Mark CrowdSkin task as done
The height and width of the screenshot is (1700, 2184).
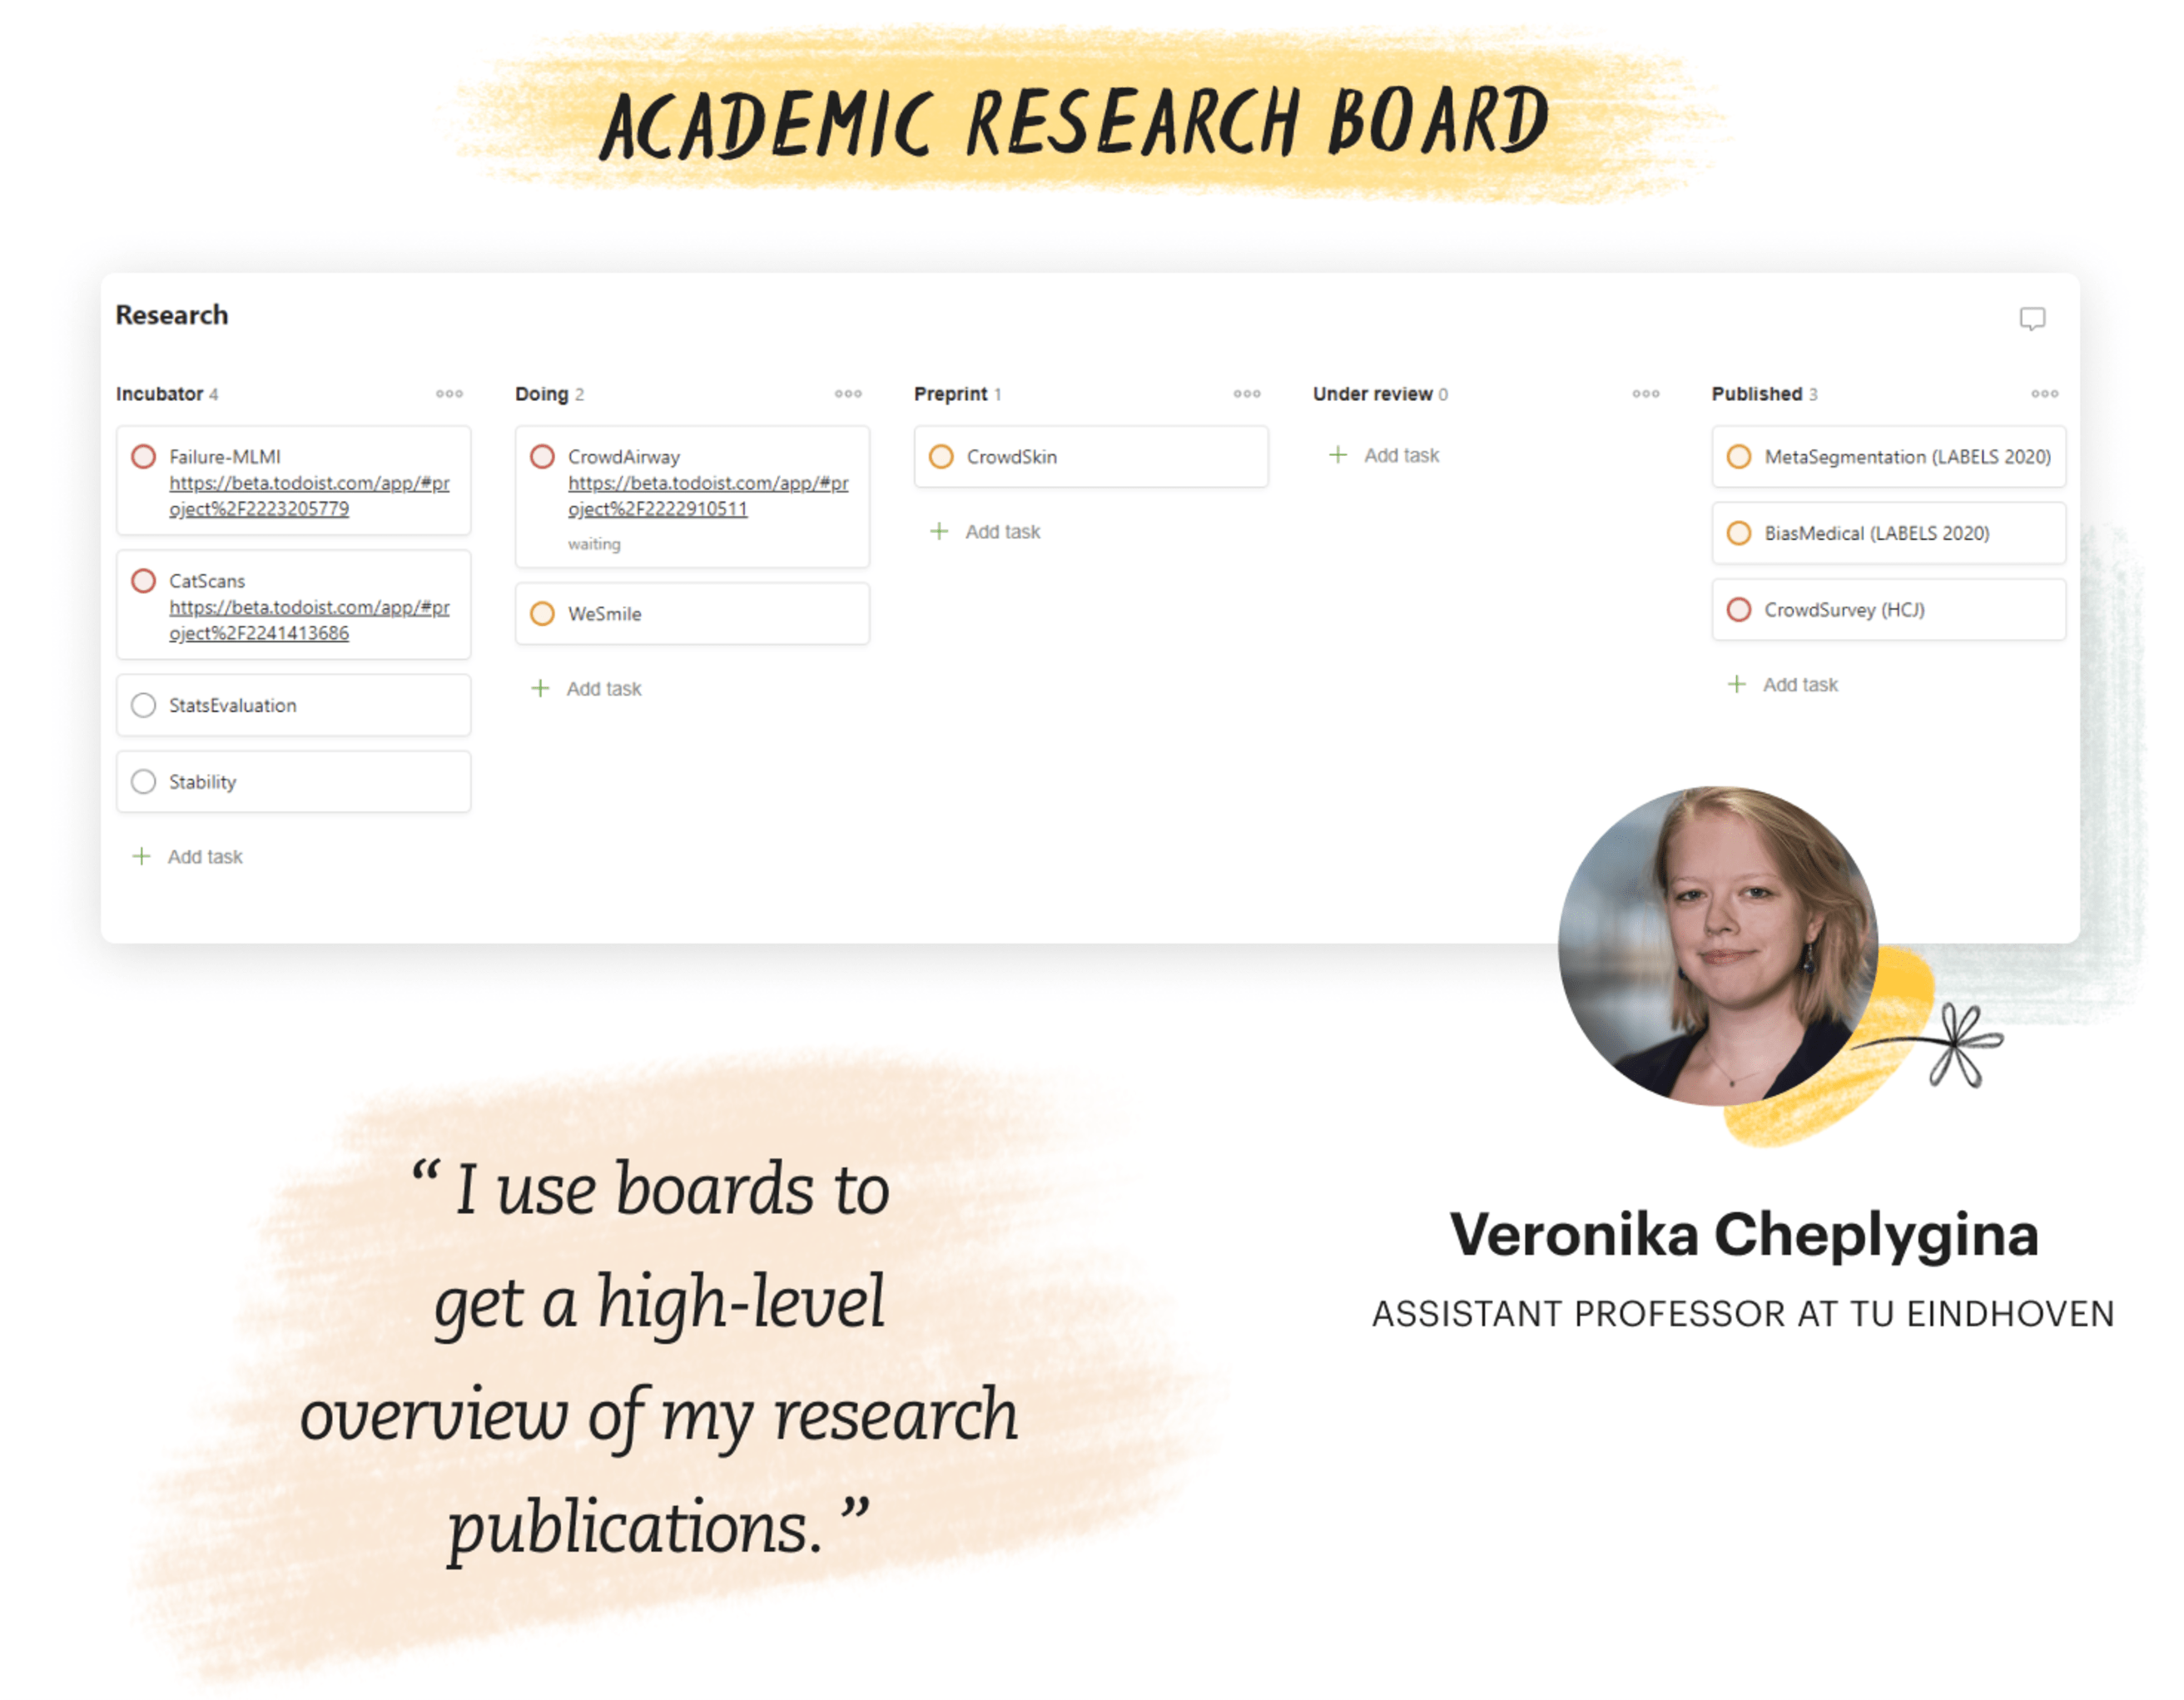(941, 457)
